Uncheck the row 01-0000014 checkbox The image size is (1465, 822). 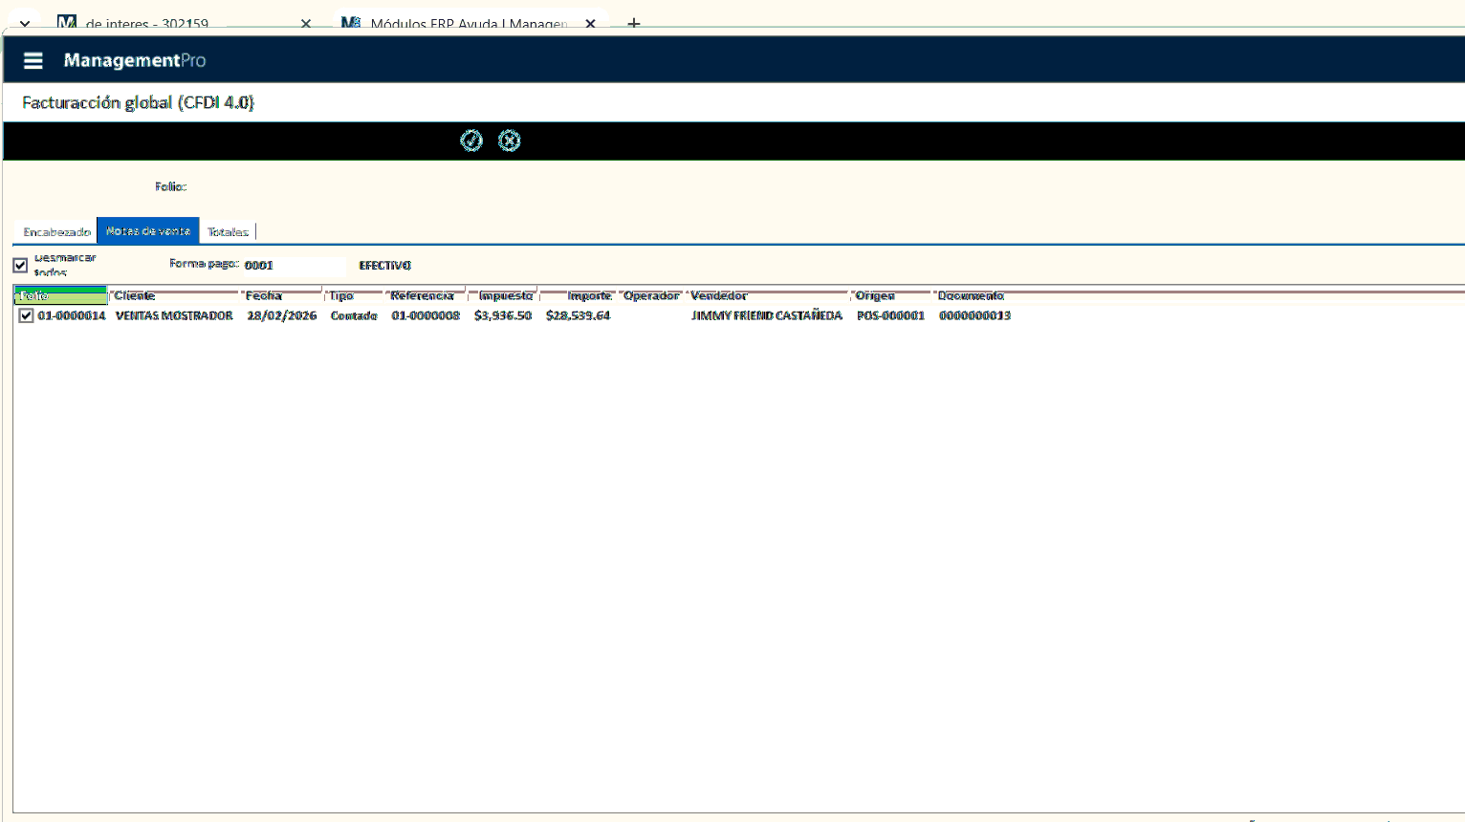point(26,315)
